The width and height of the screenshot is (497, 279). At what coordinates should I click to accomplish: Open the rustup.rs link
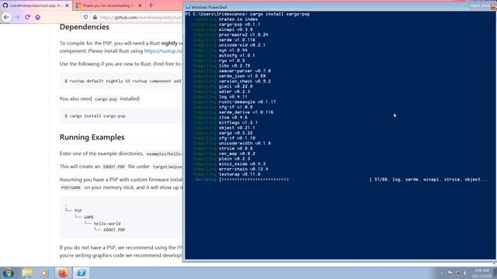point(163,51)
